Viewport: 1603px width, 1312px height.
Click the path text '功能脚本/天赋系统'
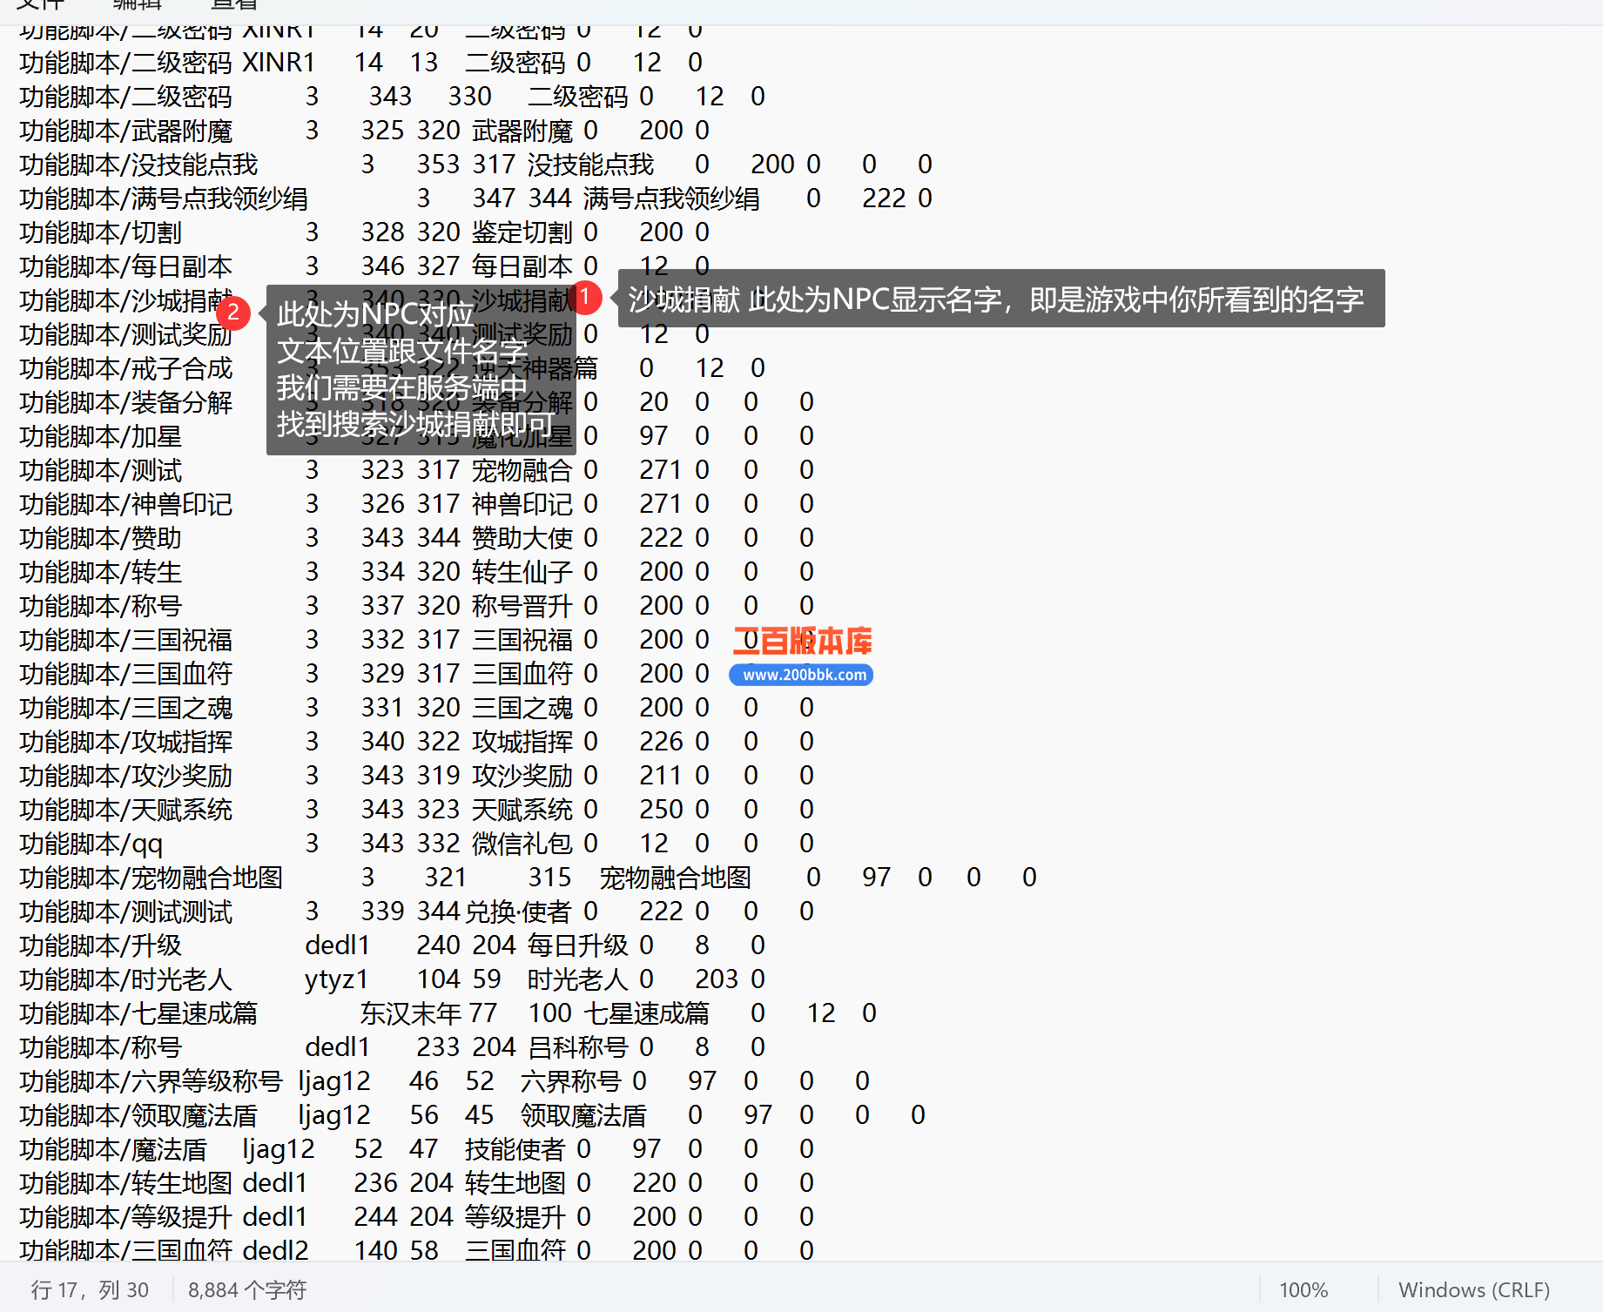(x=126, y=810)
